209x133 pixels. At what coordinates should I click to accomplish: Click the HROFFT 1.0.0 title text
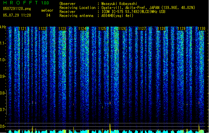click(26, 3)
